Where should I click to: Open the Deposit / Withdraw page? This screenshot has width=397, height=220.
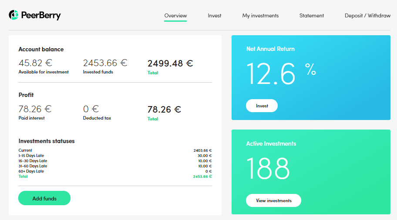pos(367,16)
